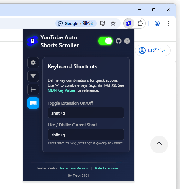The image size is (180, 189).
Task: Bookmark this page with the star icon
Action: 113,23
